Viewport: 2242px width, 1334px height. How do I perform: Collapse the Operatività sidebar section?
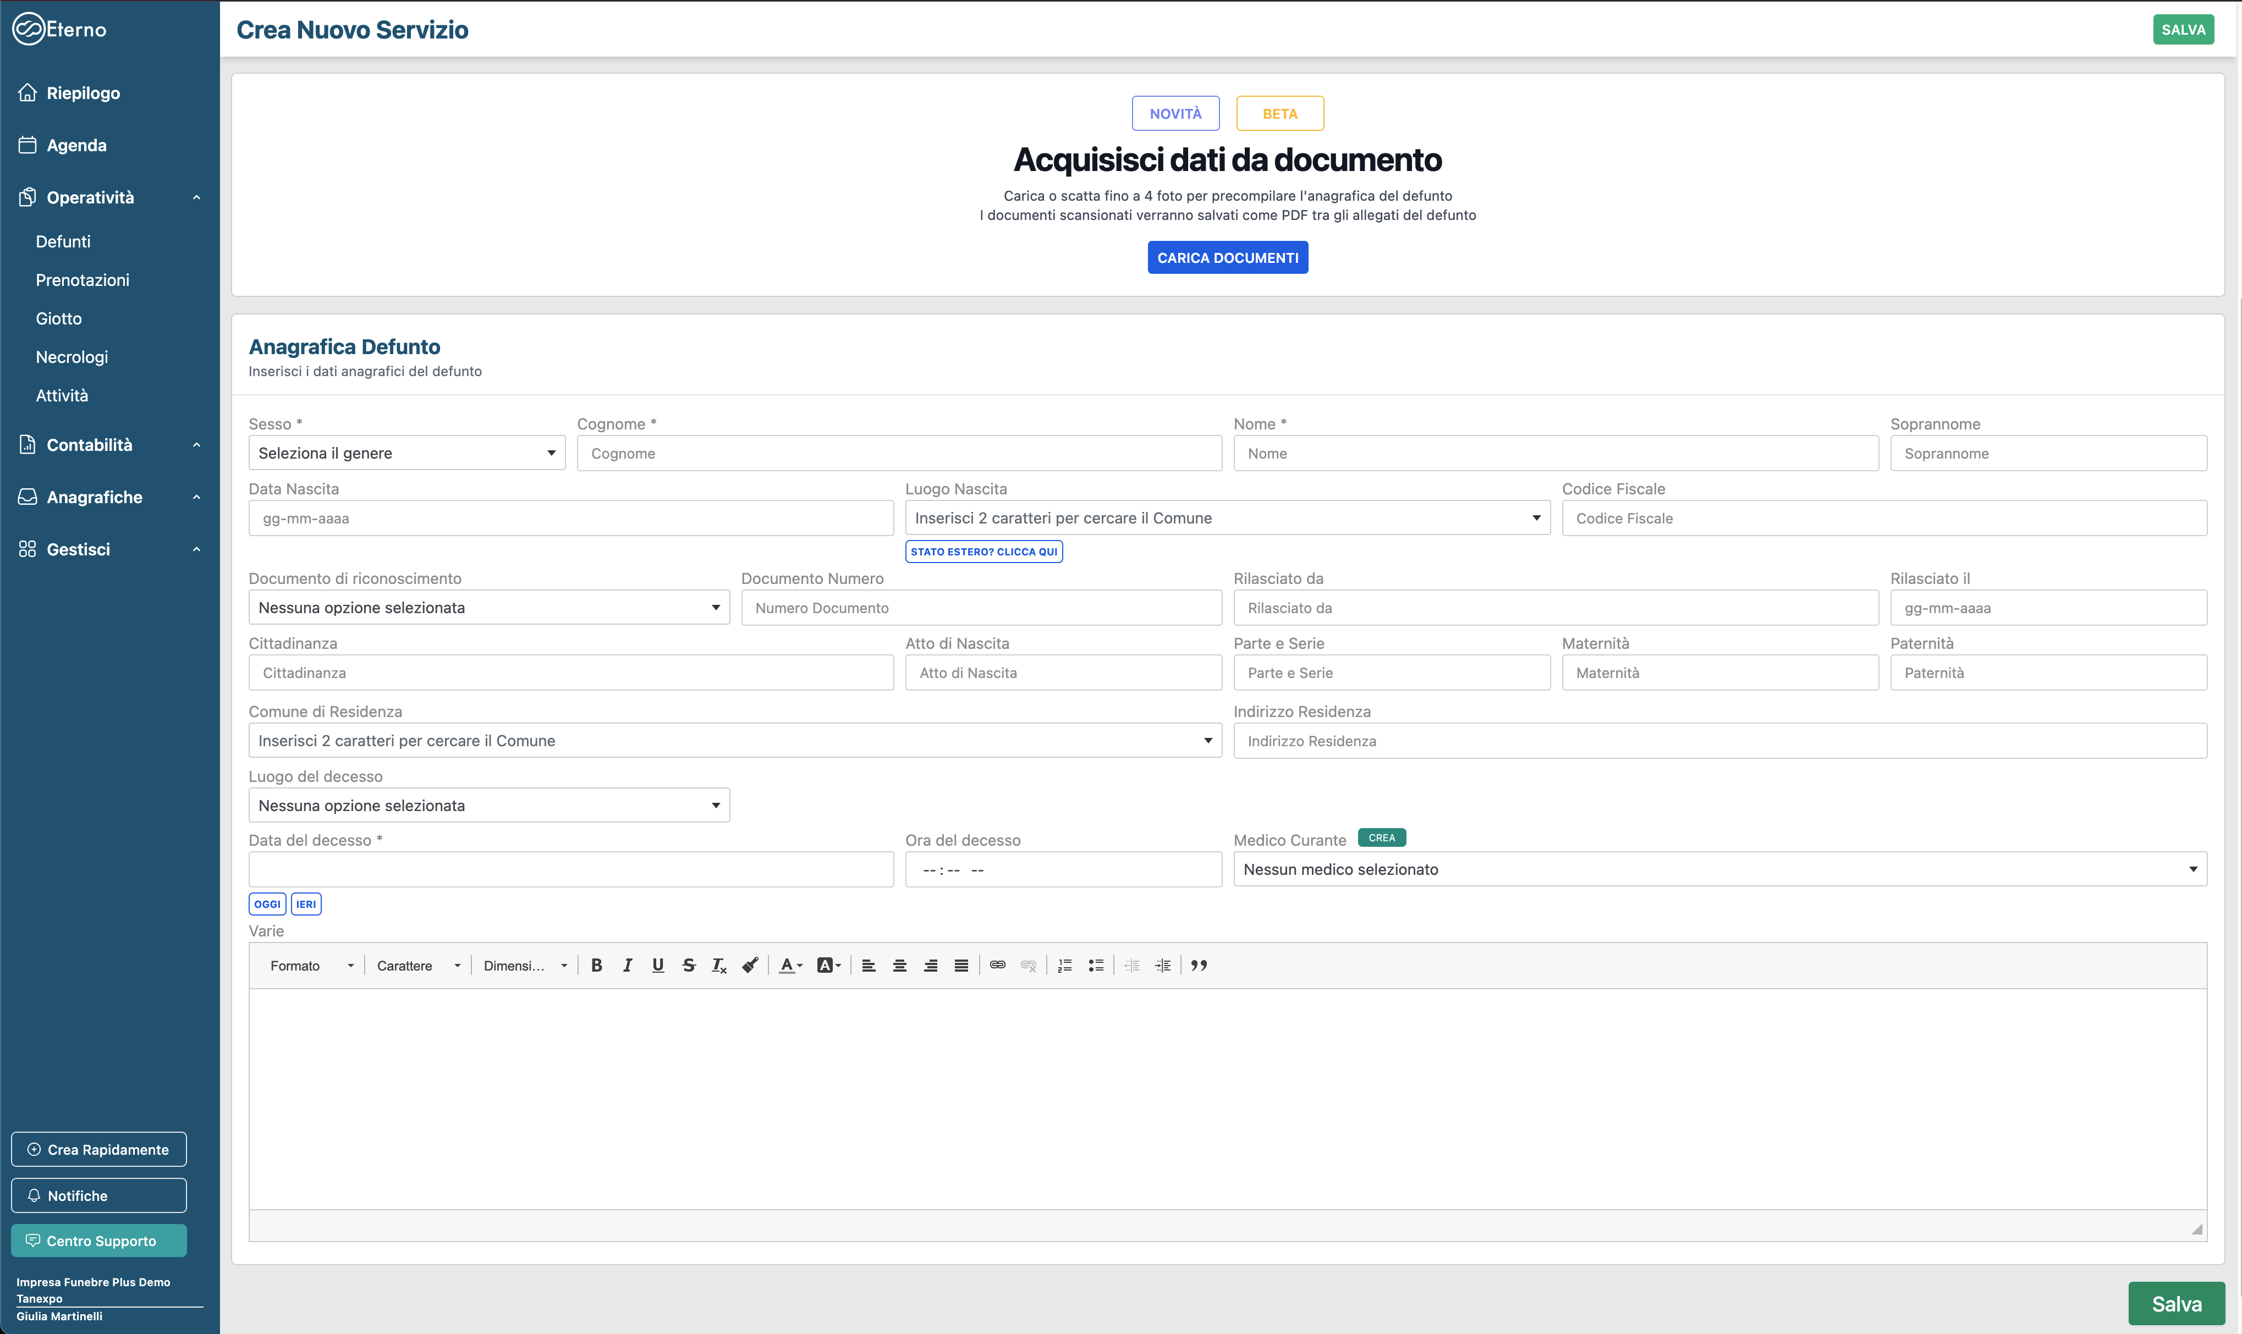click(109, 198)
